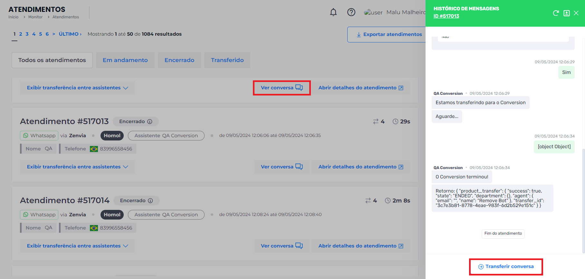Click the info icon beside Encerrado on #517014
The height and width of the screenshot is (279, 585).
click(150, 201)
